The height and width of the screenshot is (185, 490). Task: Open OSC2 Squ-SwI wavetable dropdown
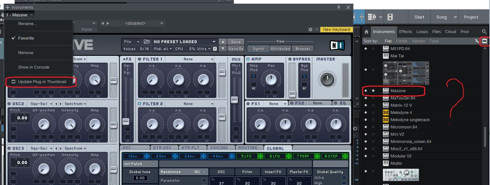[40, 104]
